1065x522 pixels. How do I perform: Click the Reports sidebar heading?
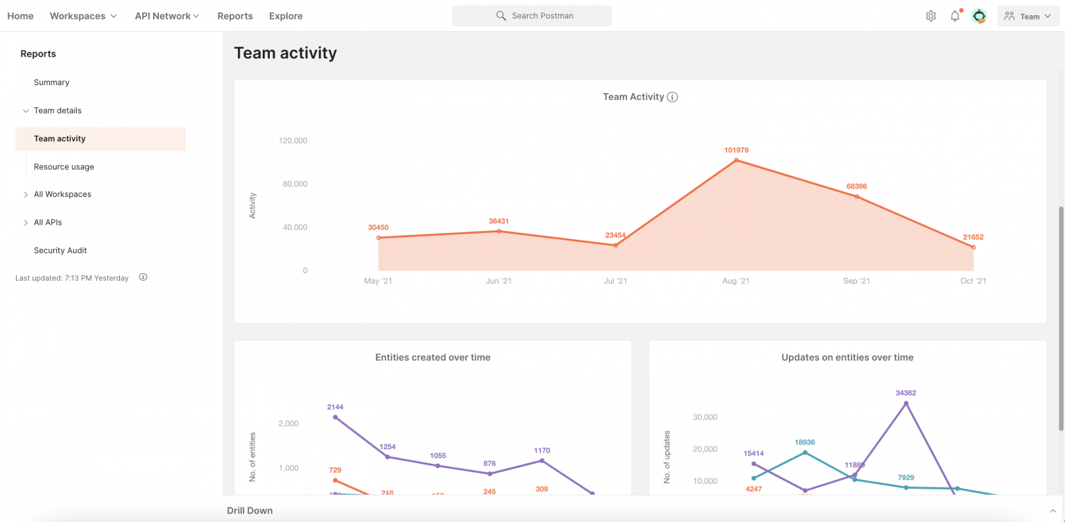pyautogui.click(x=38, y=54)
